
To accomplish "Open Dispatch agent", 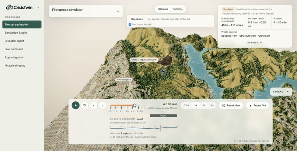I will pyautogui.click(x=22, y=41).
